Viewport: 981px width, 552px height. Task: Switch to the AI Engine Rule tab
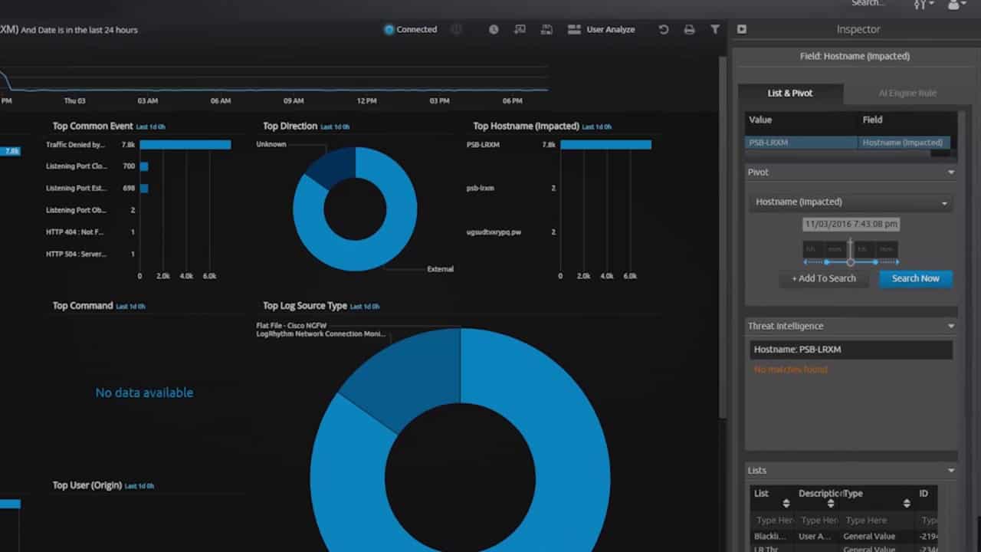[907, 93]
